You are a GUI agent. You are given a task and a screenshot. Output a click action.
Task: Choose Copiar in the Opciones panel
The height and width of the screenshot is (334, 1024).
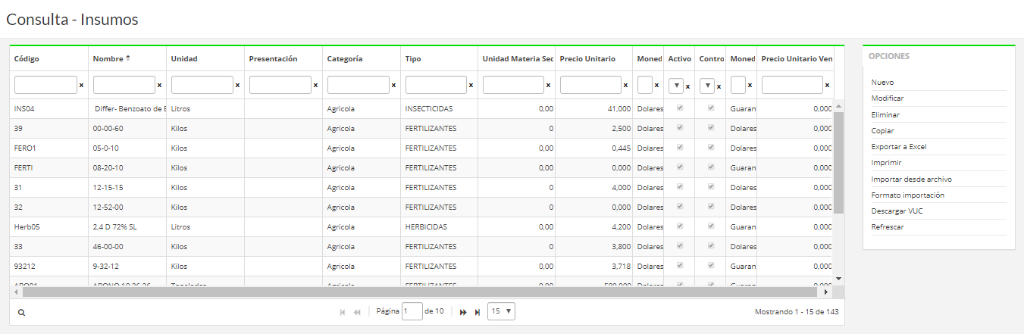click(x=883, y=130)
